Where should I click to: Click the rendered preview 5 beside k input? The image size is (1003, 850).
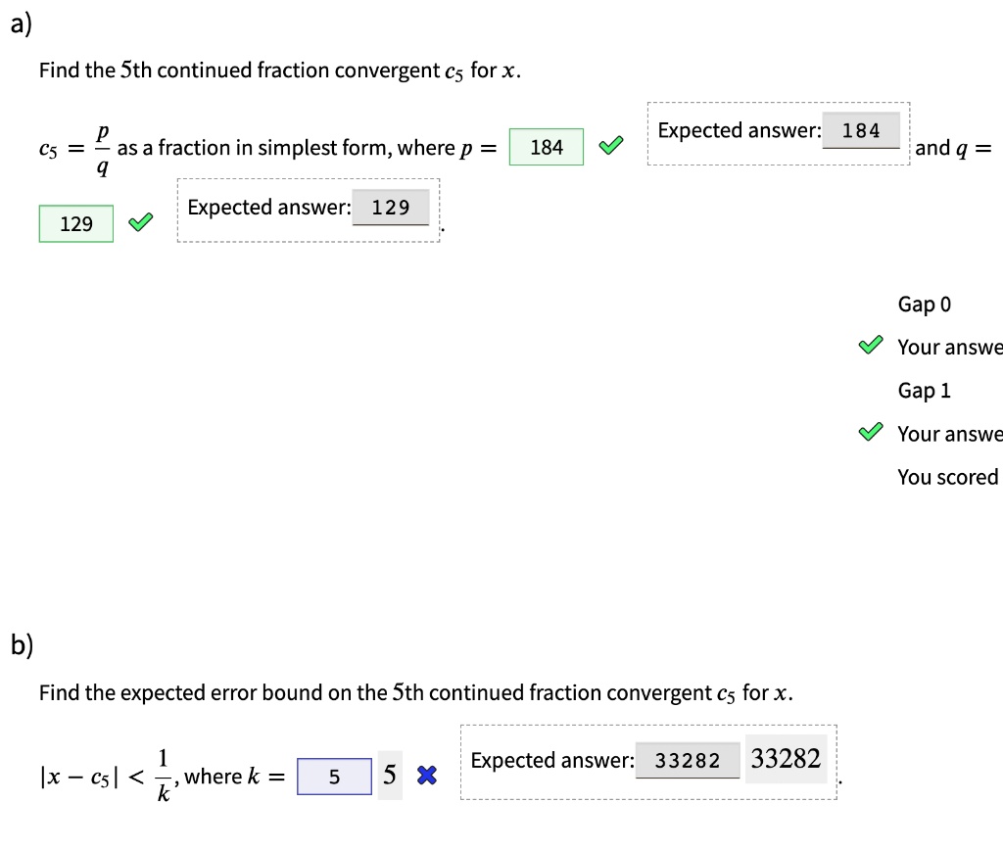[x=390, y=776]
